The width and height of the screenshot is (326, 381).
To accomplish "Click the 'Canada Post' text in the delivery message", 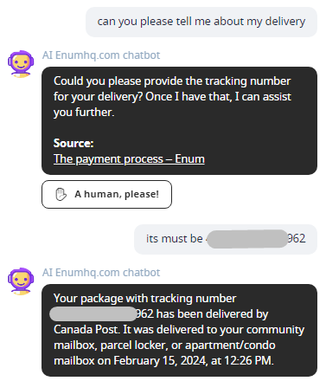I will (x=86, y=329).
